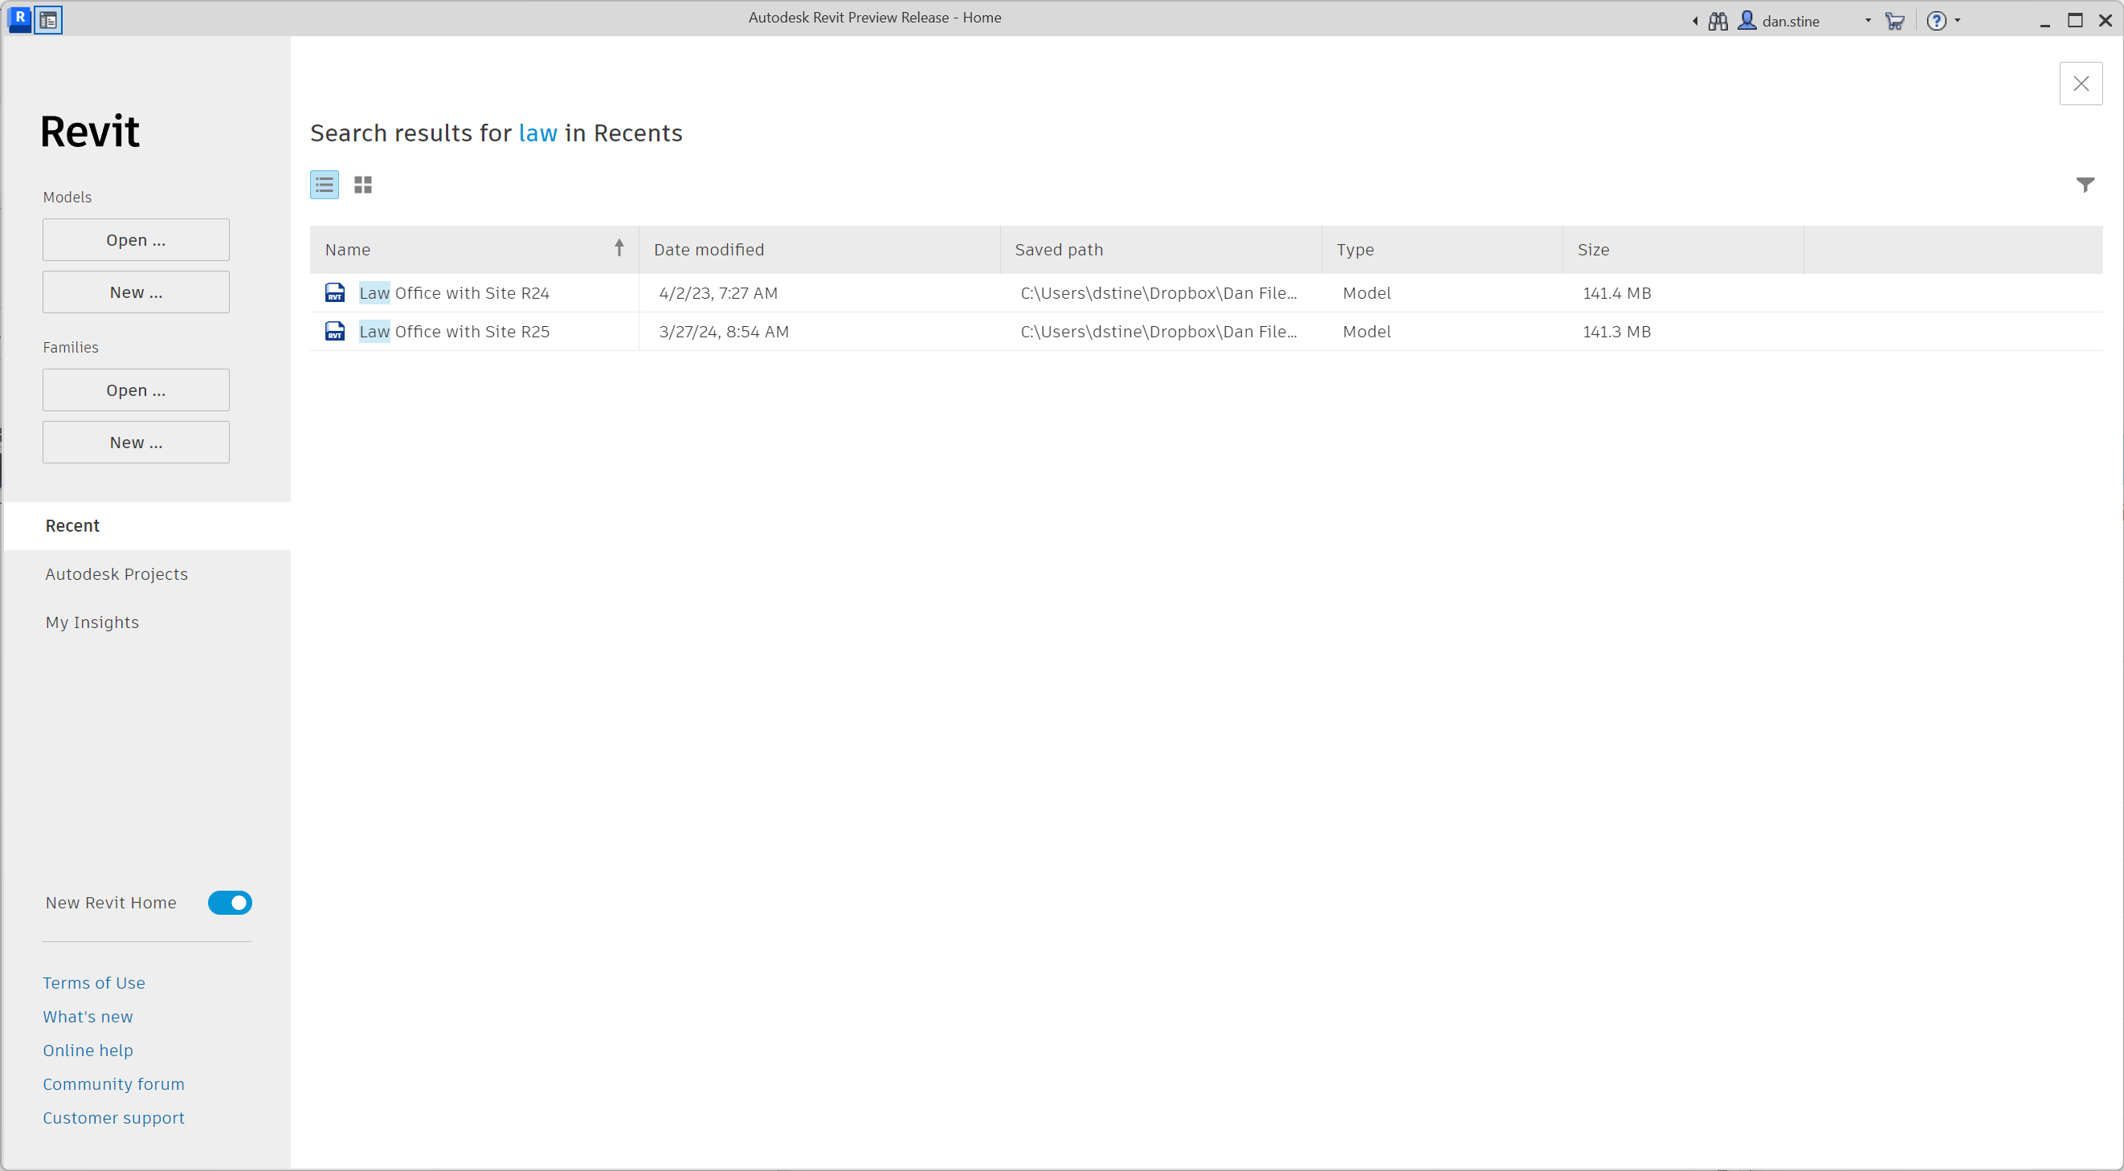Maximize the Revit window

click(2074, 21)
